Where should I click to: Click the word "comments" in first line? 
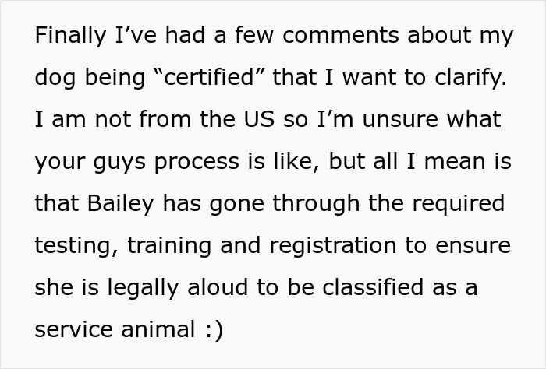point(341,36)
